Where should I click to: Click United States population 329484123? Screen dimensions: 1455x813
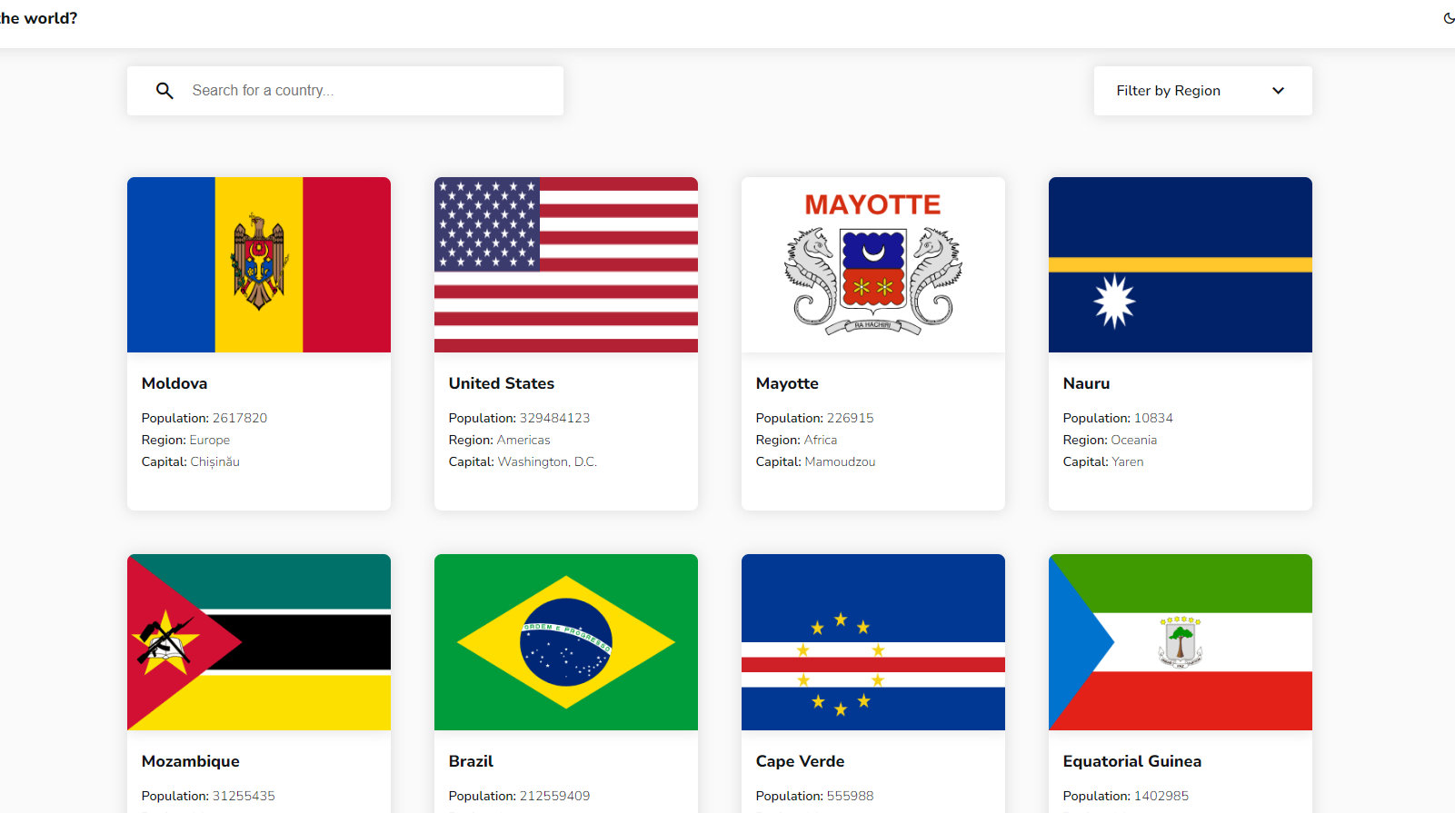click(x=554, y=418)
